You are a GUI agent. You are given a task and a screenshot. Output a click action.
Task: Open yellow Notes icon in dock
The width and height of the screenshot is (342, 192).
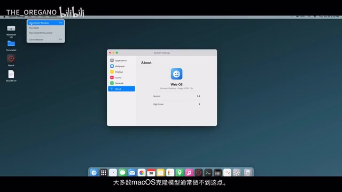tap(160, 173)
